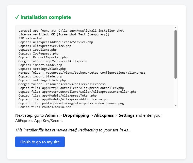Image resolution: width=193 pixels, height=163 pixels.
Task: Click the 'ZIP extracted.' log line
Action: [x=31, y=38]
